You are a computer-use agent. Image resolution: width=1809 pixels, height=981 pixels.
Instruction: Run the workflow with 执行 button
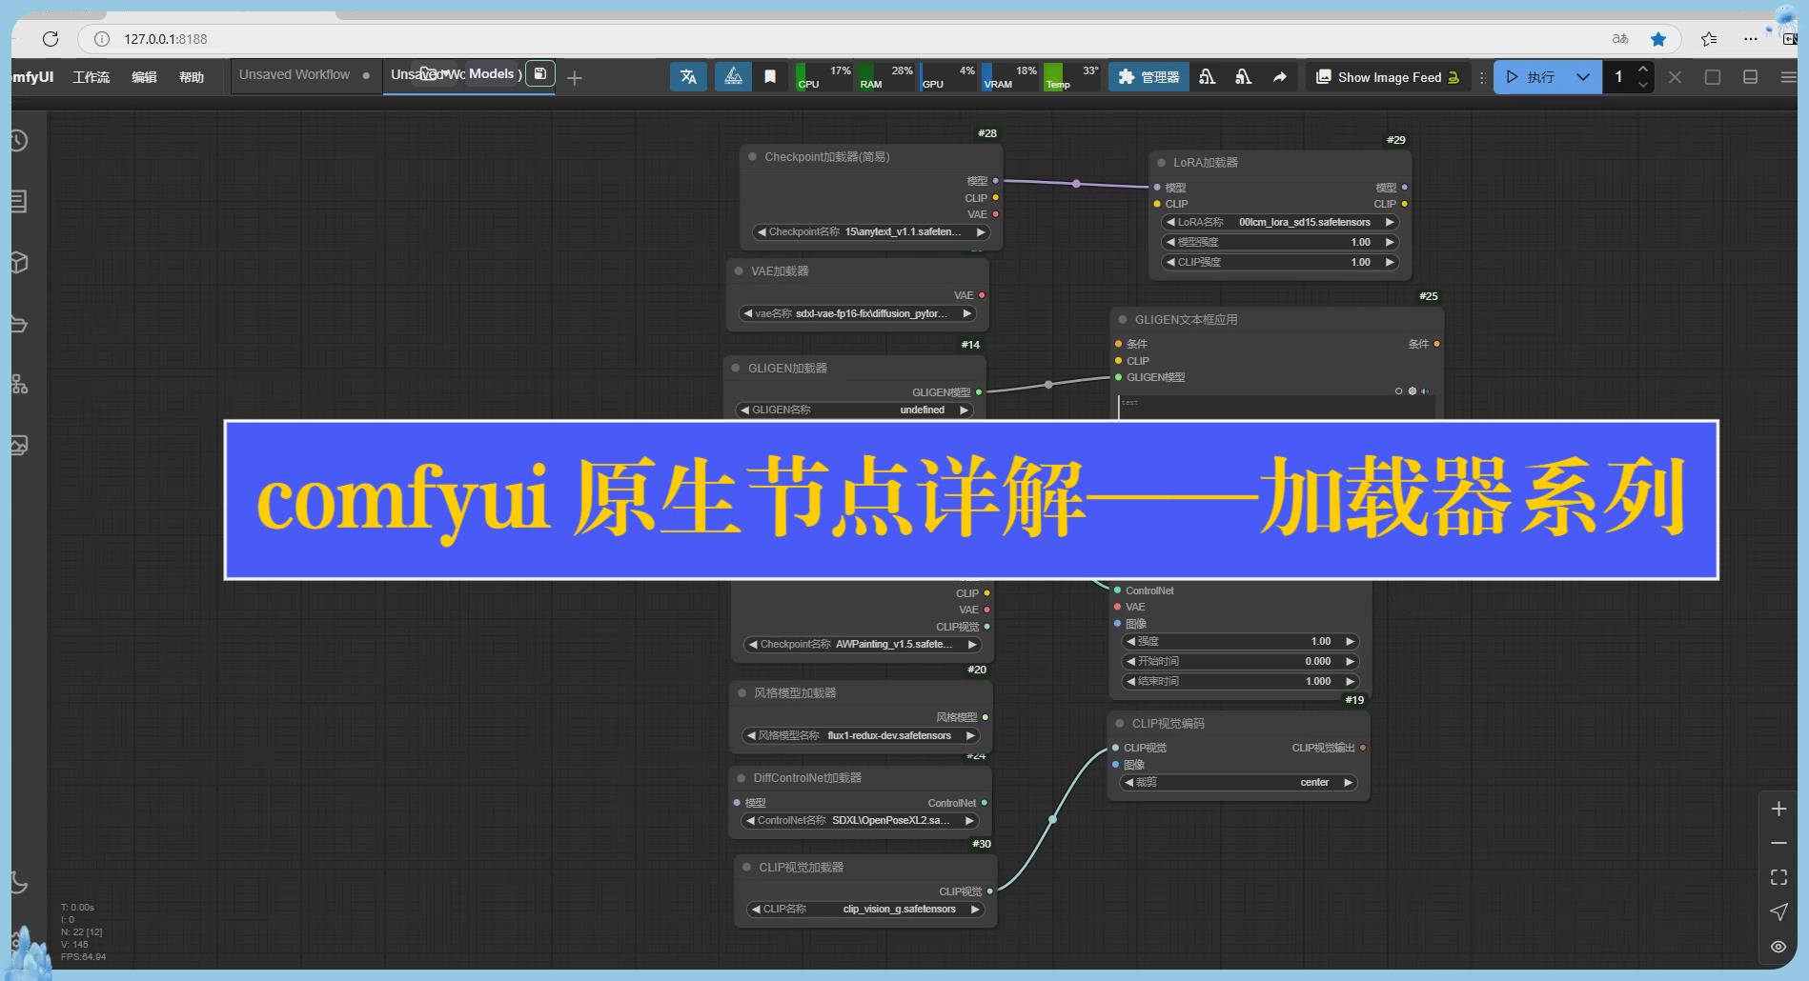click(1531, 77)
